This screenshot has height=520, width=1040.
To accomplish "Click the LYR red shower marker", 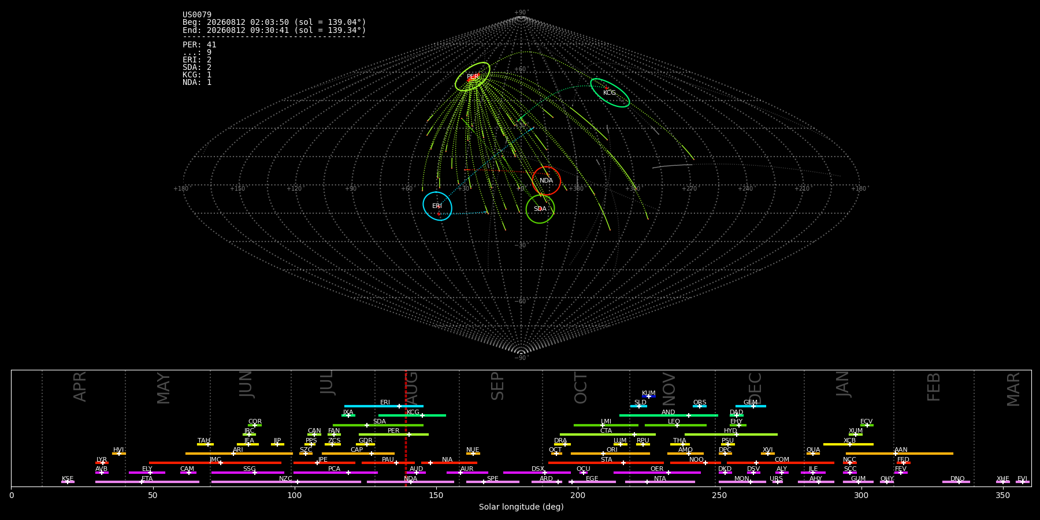I will tap(102, 463).
